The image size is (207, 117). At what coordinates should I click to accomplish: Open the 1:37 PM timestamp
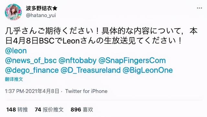pos(14,91)
